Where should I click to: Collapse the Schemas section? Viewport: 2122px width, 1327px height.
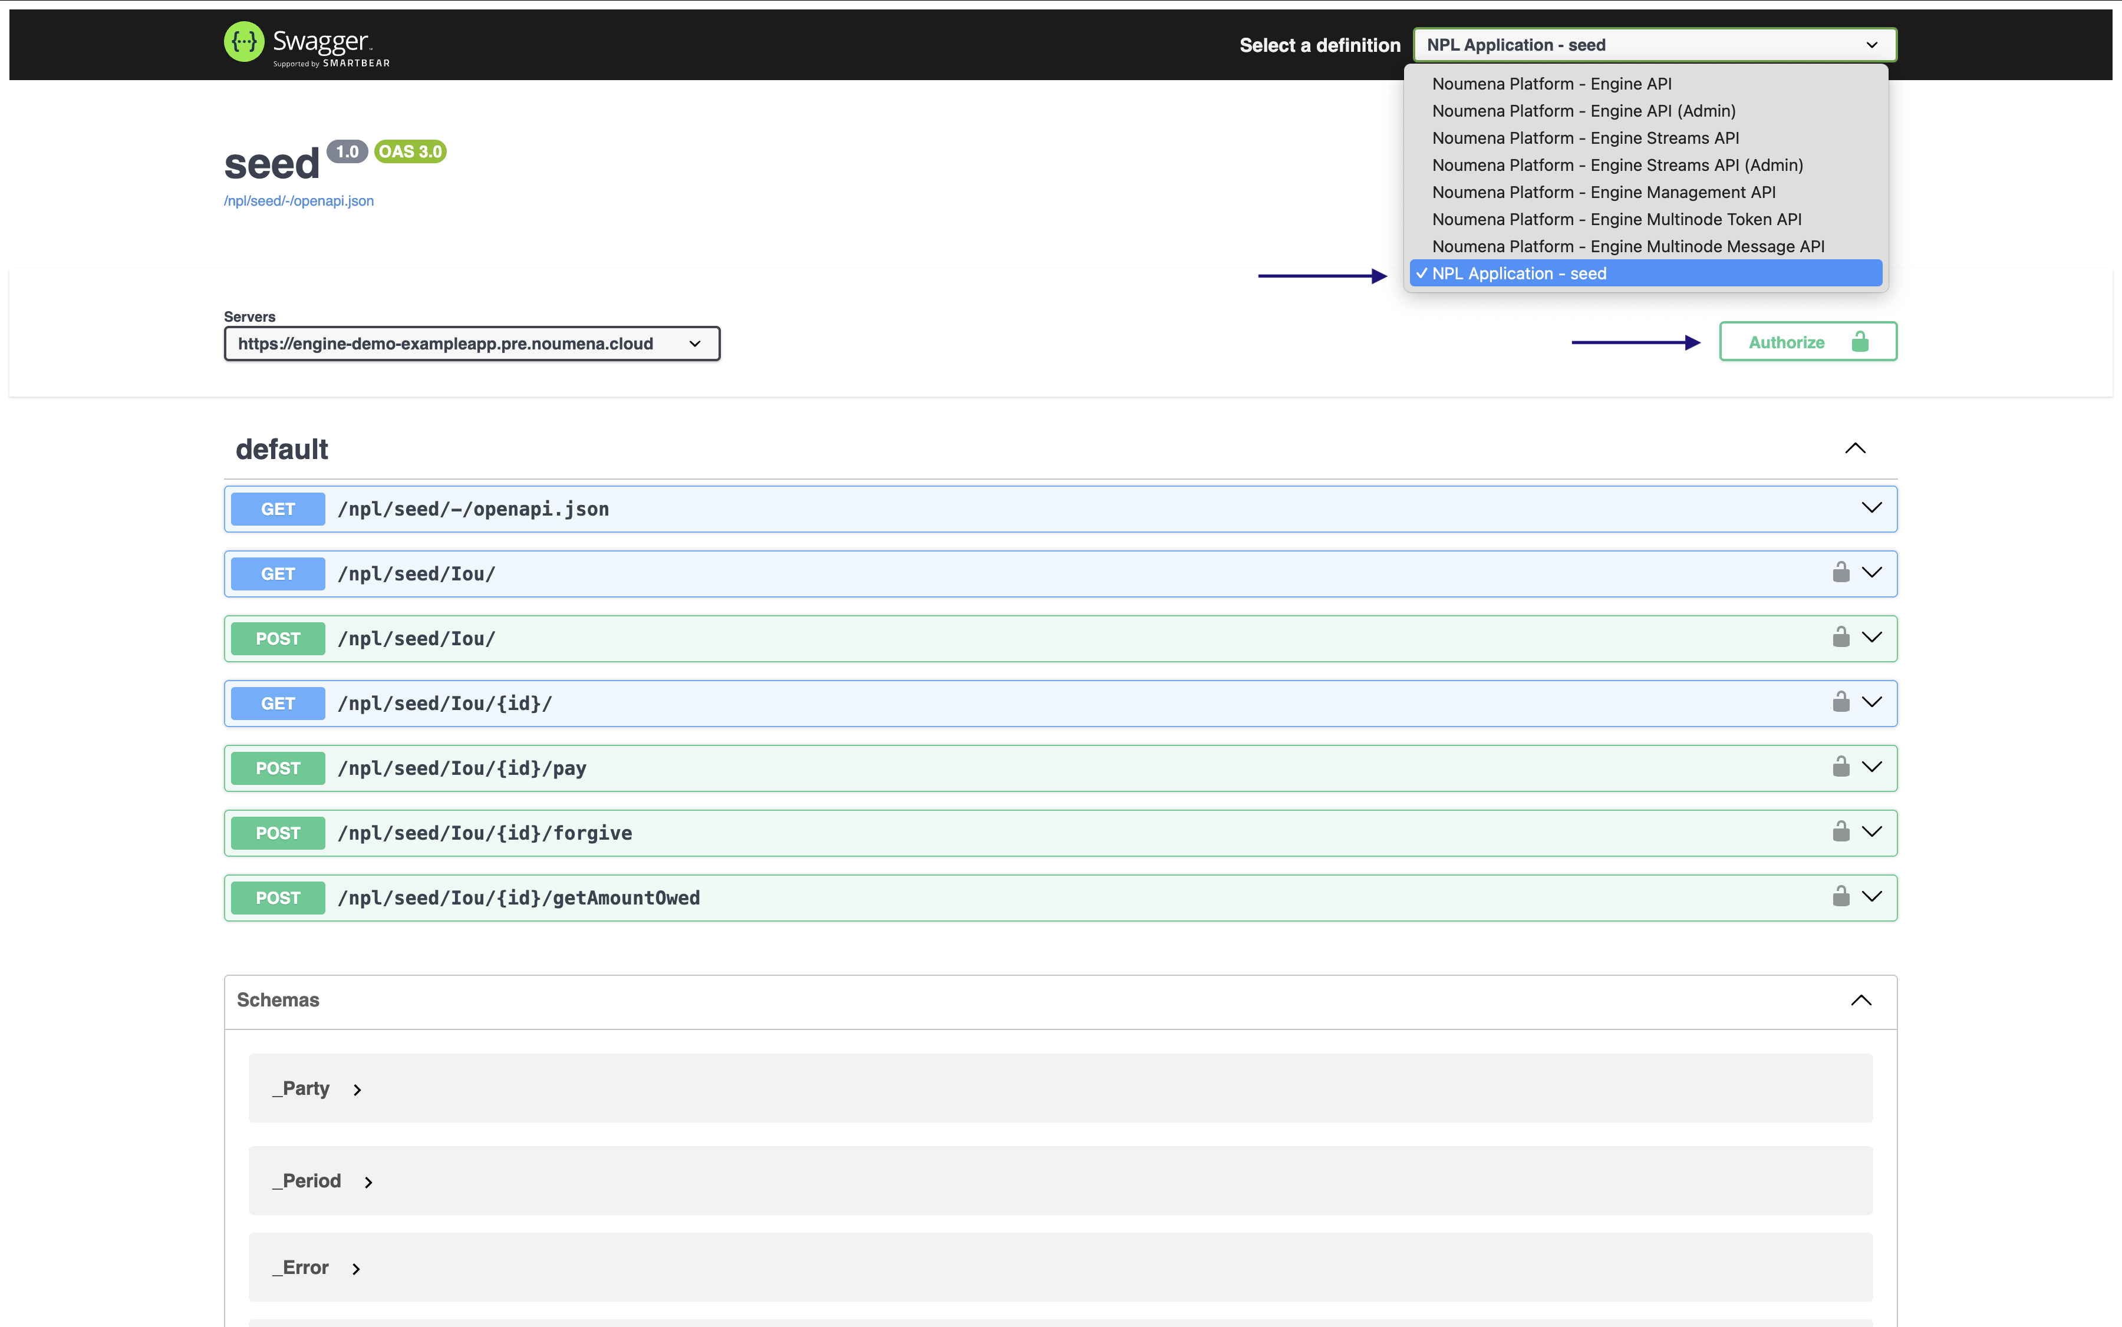coord(1860,1001)
